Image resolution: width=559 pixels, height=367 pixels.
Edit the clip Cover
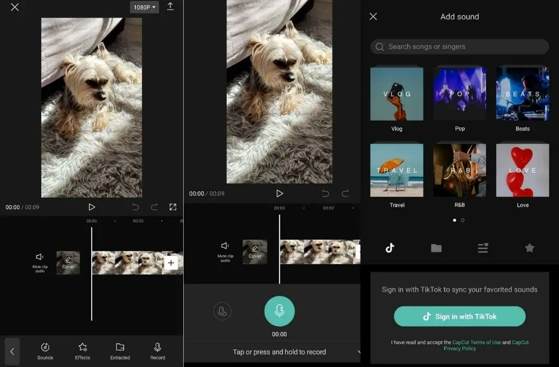[68, 263]
